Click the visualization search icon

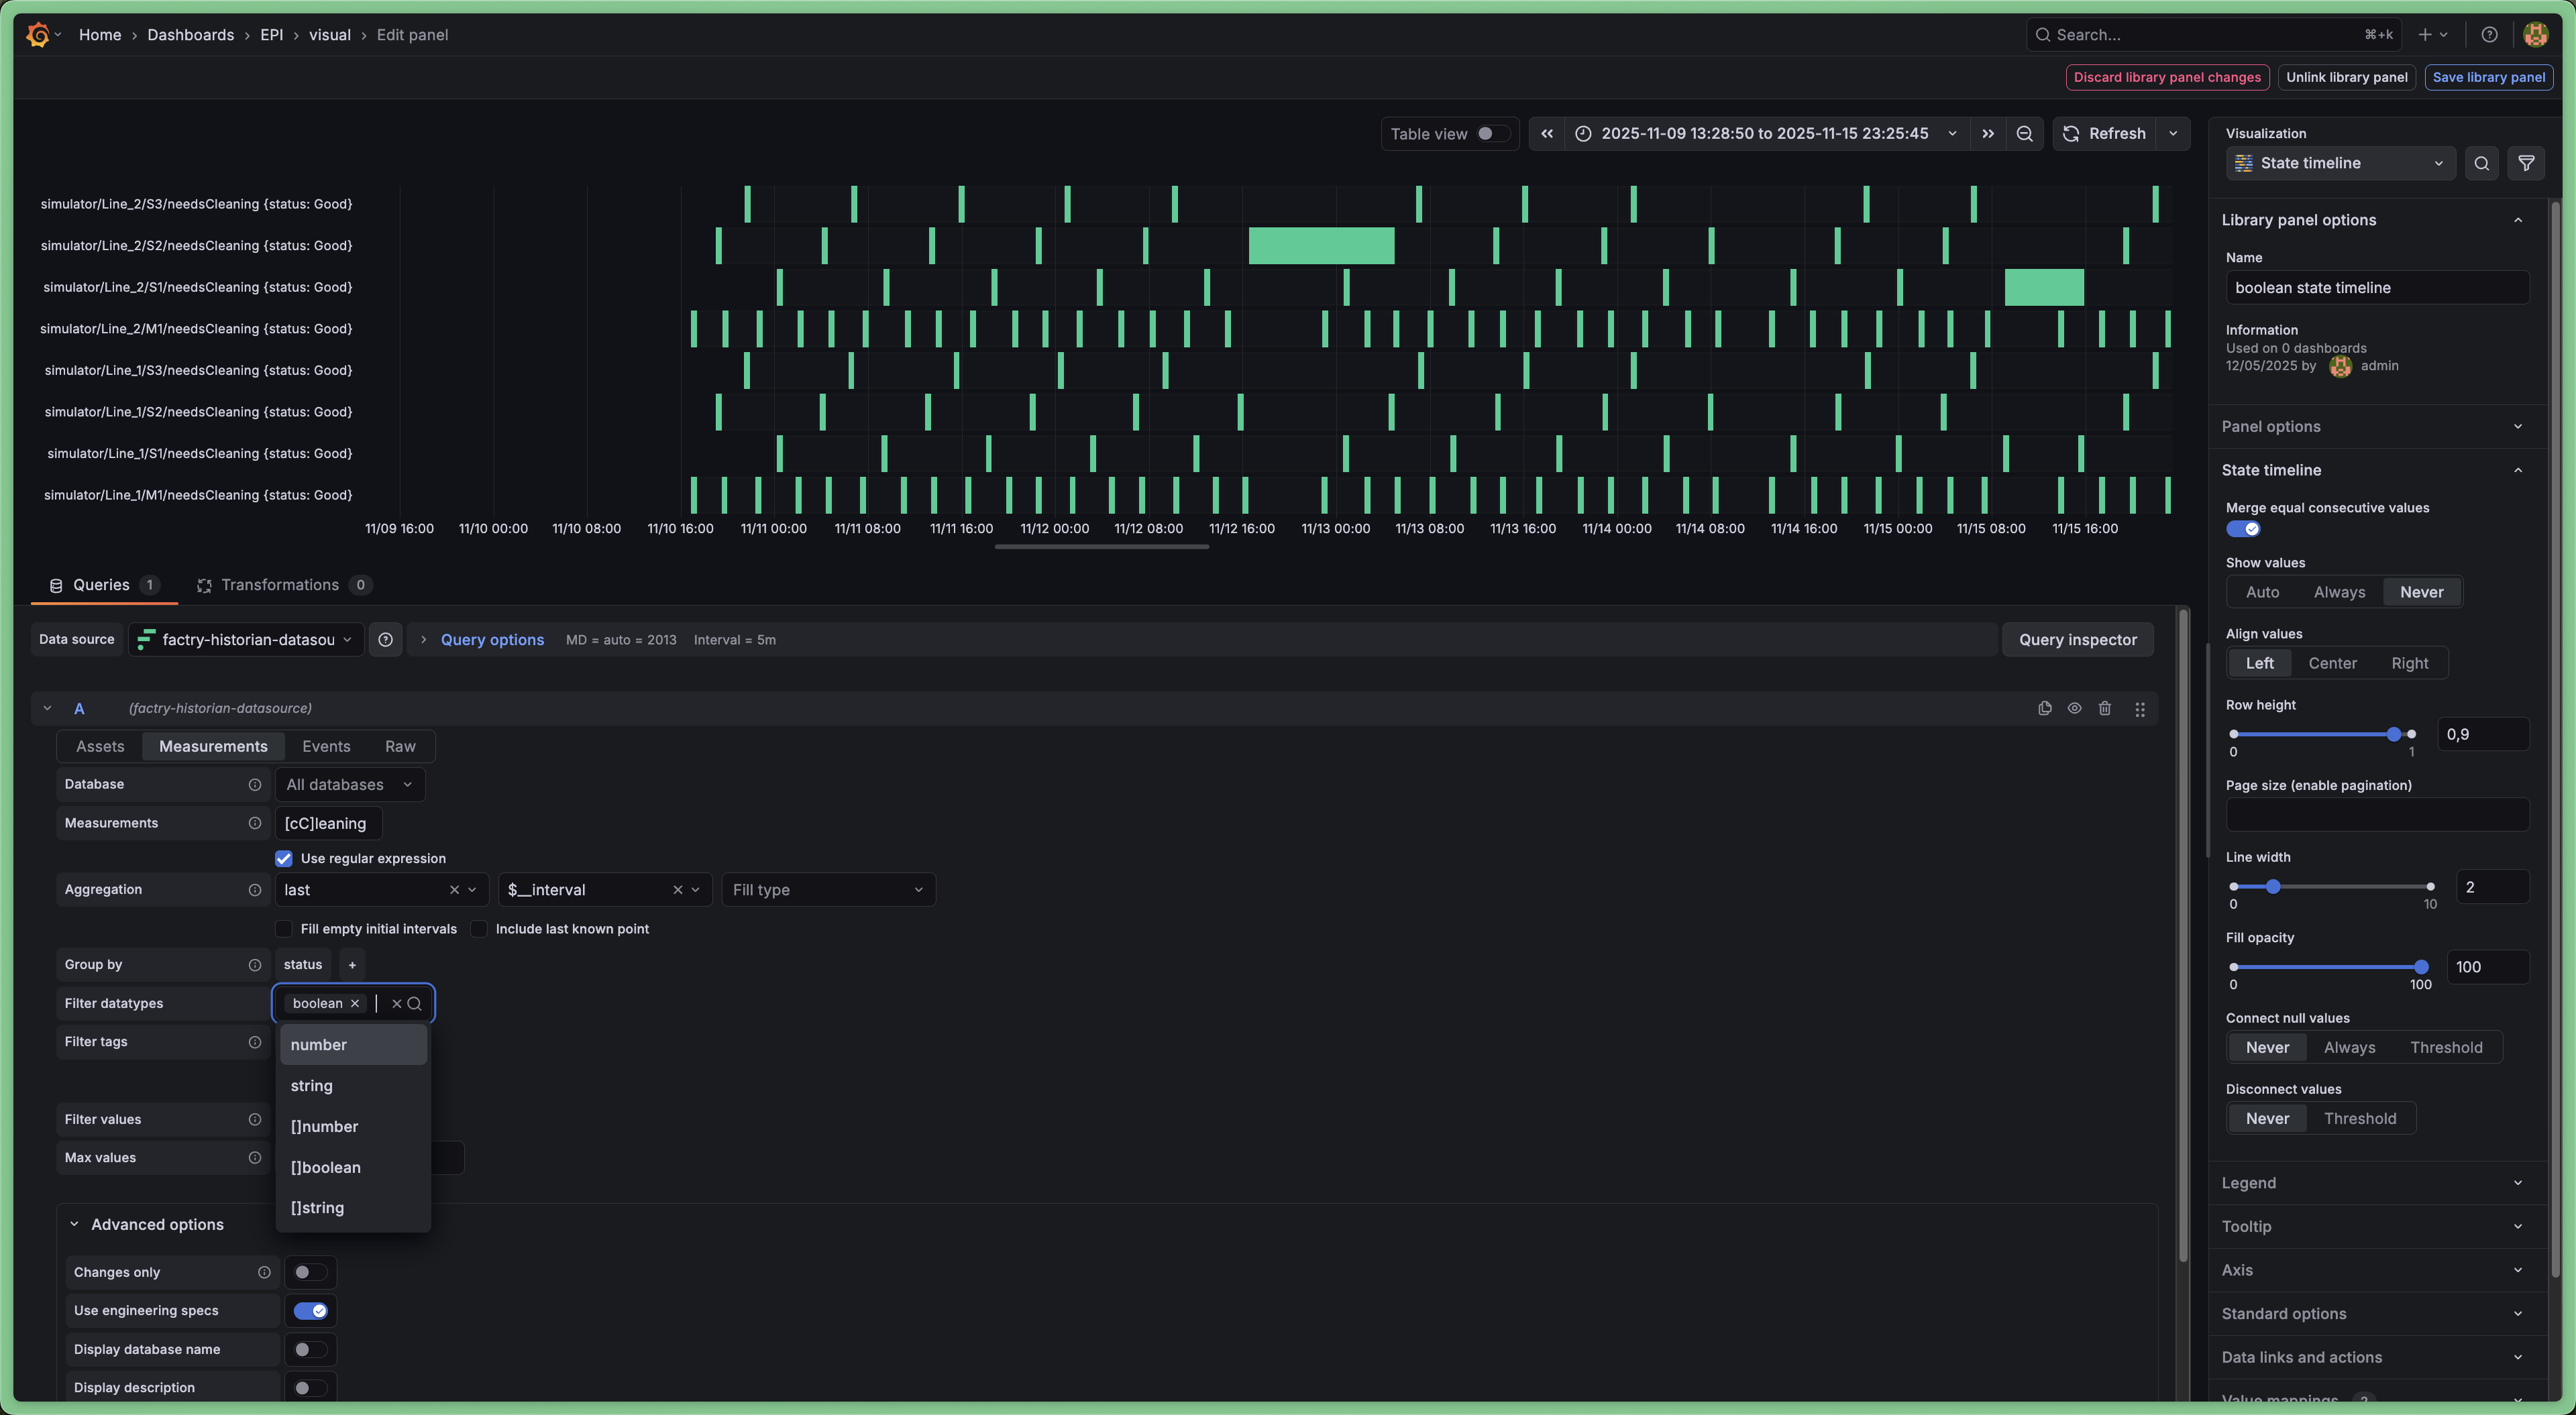2481,163
